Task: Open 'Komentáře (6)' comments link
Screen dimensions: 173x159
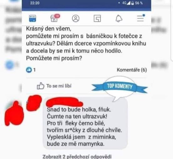Action: pos(132,70)
